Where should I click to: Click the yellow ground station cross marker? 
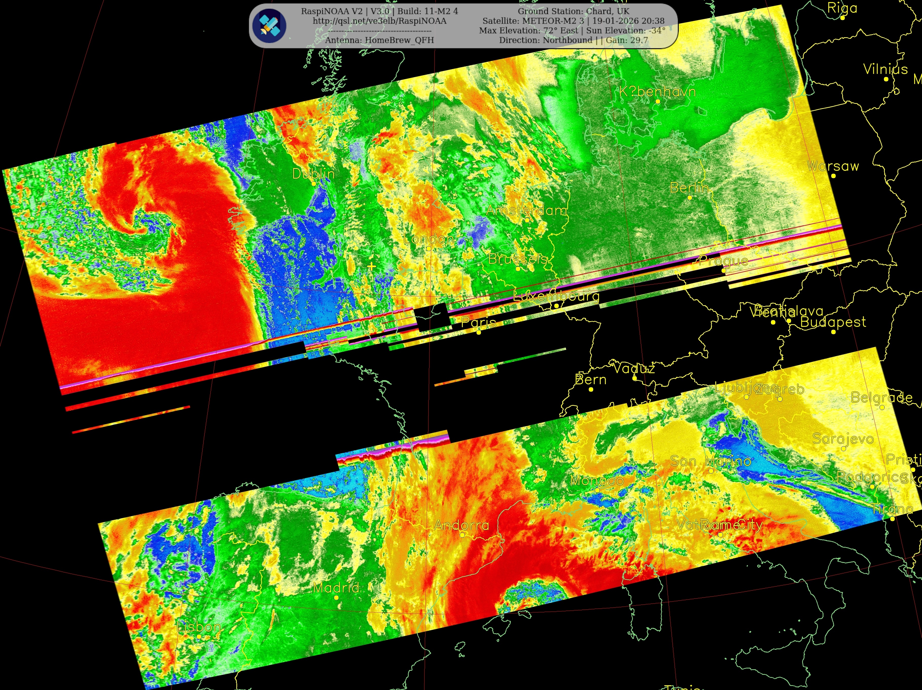(371, 266)
